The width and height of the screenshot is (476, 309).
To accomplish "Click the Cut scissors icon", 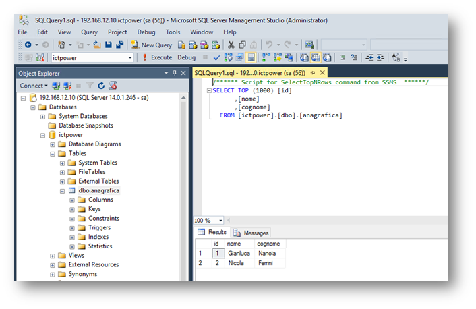I will [231, 45].
